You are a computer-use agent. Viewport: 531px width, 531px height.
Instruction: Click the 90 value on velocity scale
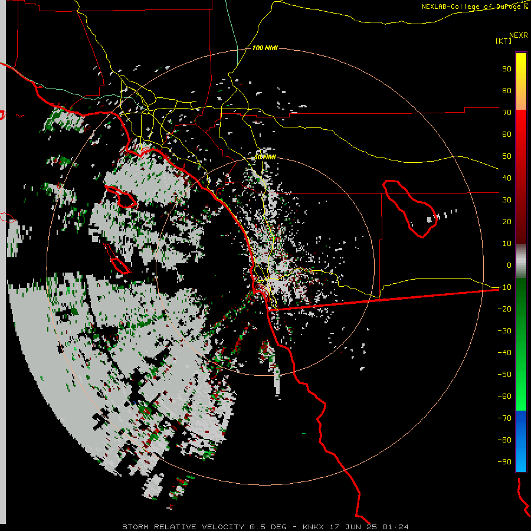pyautogui.click(x=507, y=69)
